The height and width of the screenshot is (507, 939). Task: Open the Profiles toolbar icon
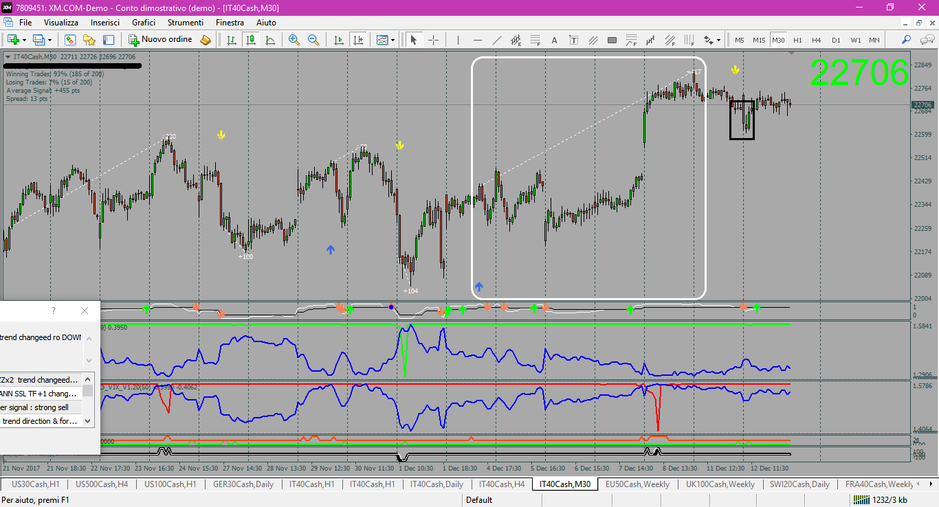pos(39,40)
